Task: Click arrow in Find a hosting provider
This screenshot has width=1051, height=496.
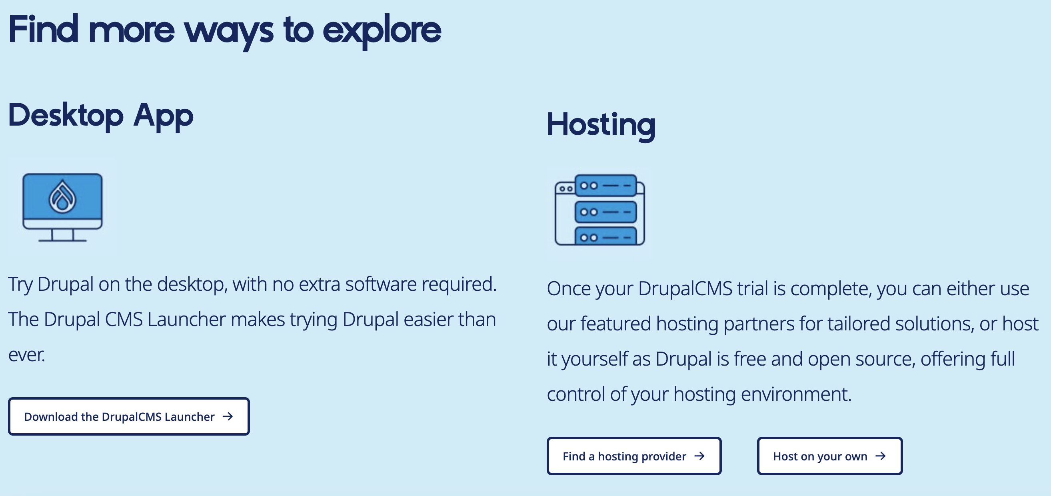Action: pyautogui.click(x=699, y=456)
